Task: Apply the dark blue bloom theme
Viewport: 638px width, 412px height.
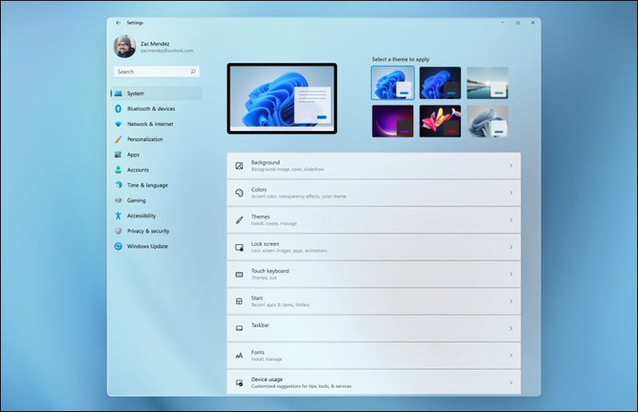Action: [440, 83]
